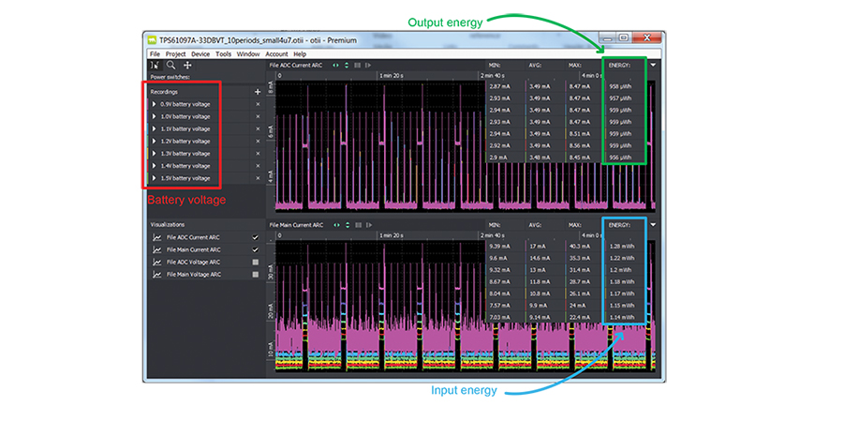Enable File Main Voltage ARC visualization
The height and width of the screenshot is (421, 859).
[255, 274]
